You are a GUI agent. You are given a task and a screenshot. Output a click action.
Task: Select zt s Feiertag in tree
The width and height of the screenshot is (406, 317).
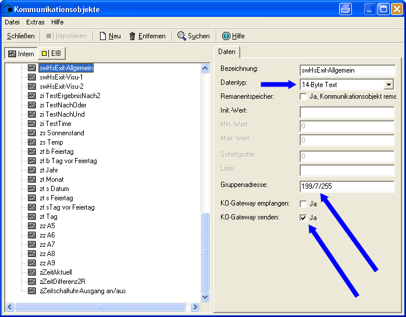coord(56,198)
